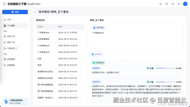Open 资源额度 in sidebar

(x=15, y=59)
